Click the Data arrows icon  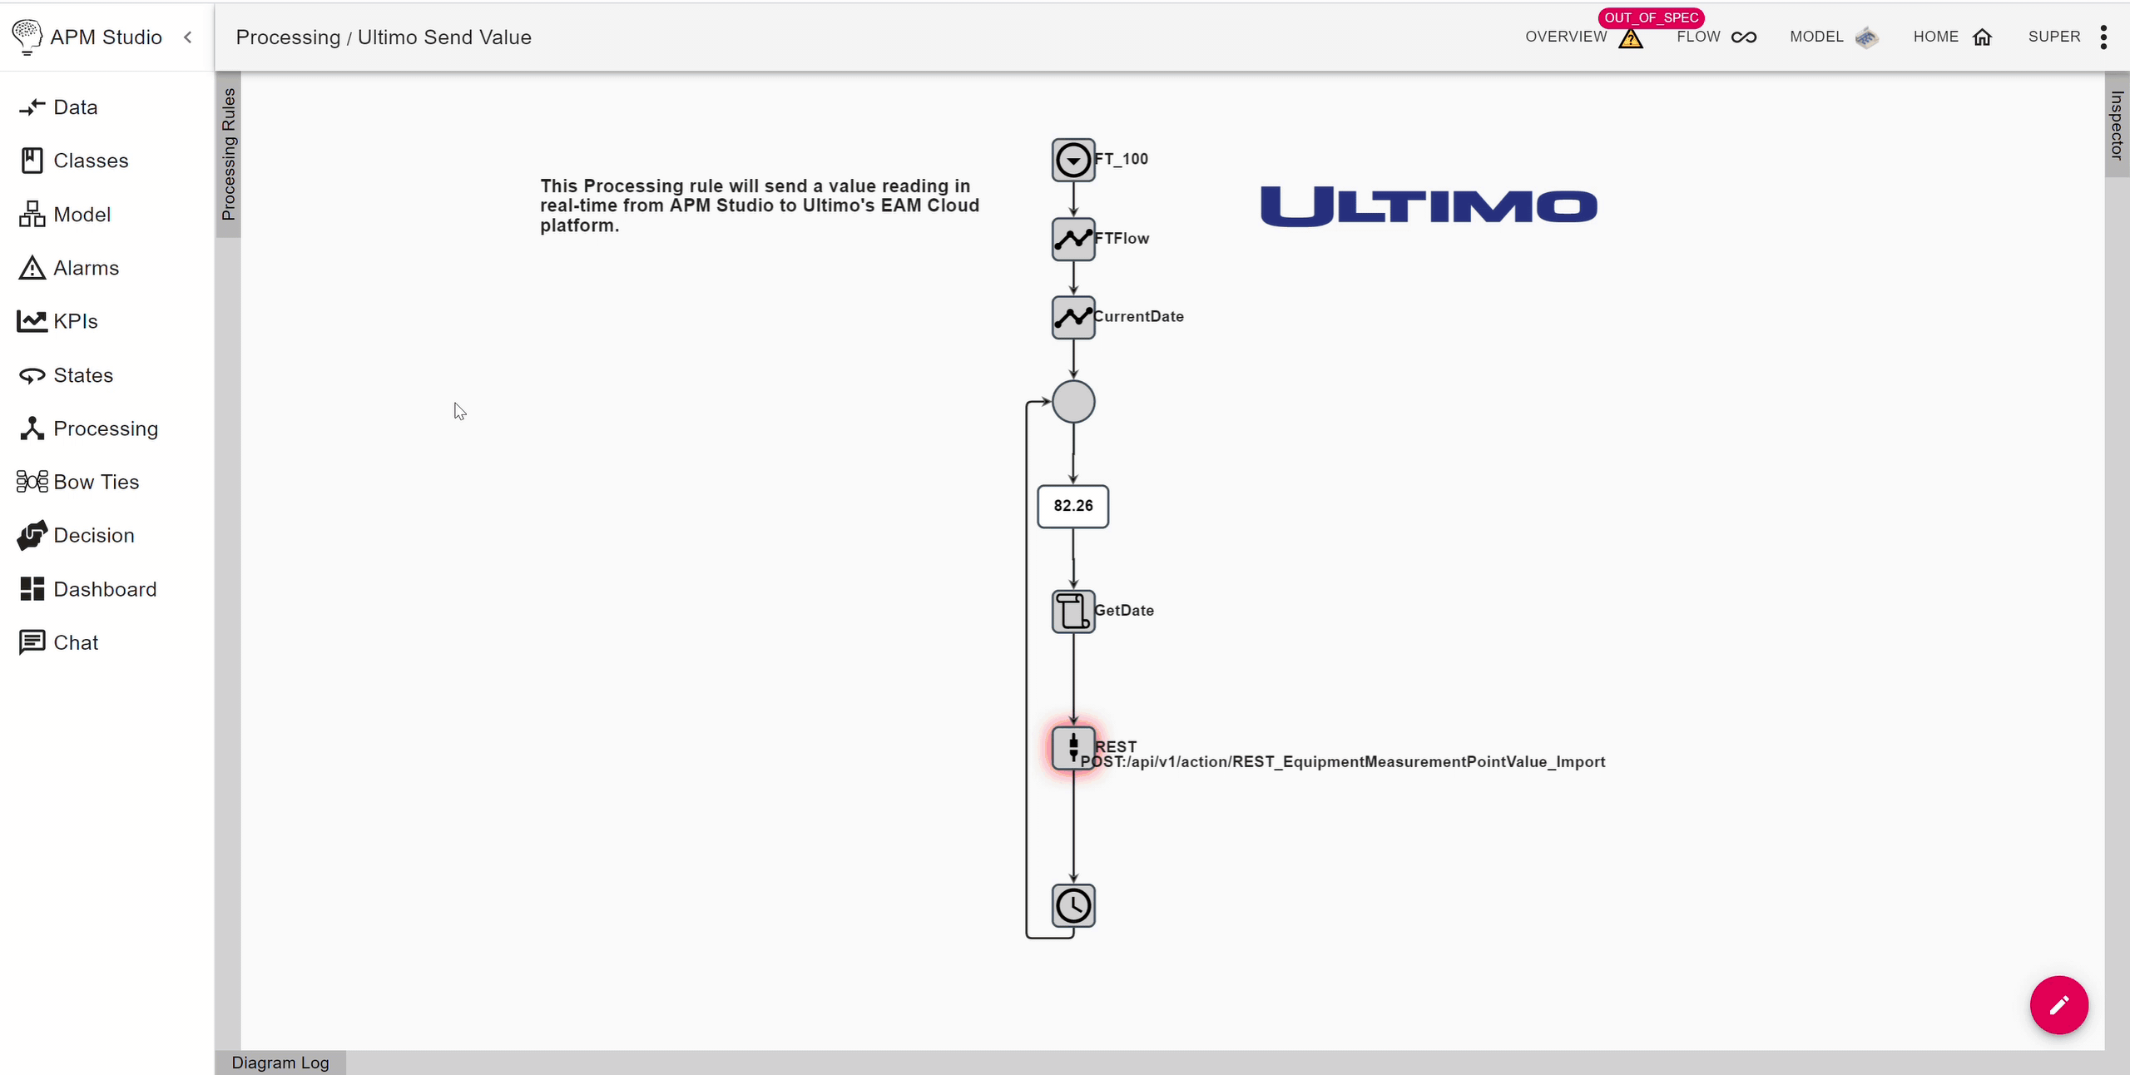pos(32,107)
